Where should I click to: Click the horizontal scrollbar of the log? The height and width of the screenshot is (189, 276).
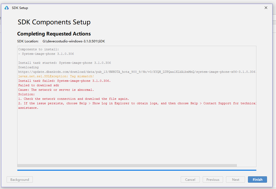click(x=127, y=165)
